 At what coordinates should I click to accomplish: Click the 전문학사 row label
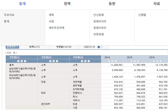click(x=77, y=93)
